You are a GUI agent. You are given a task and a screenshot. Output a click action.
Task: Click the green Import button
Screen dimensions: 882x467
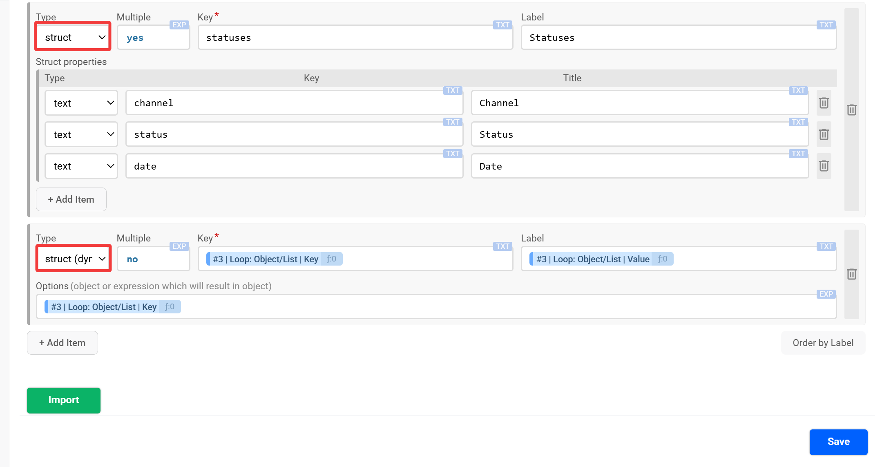pyautogui.click(x=64, y=400)
